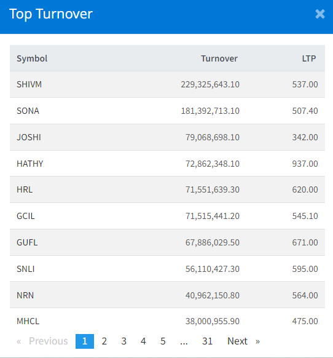Sort by Symbol column header
Viewport: 333px width, 358px height.
pyautogui.click(x=32, y=58)
